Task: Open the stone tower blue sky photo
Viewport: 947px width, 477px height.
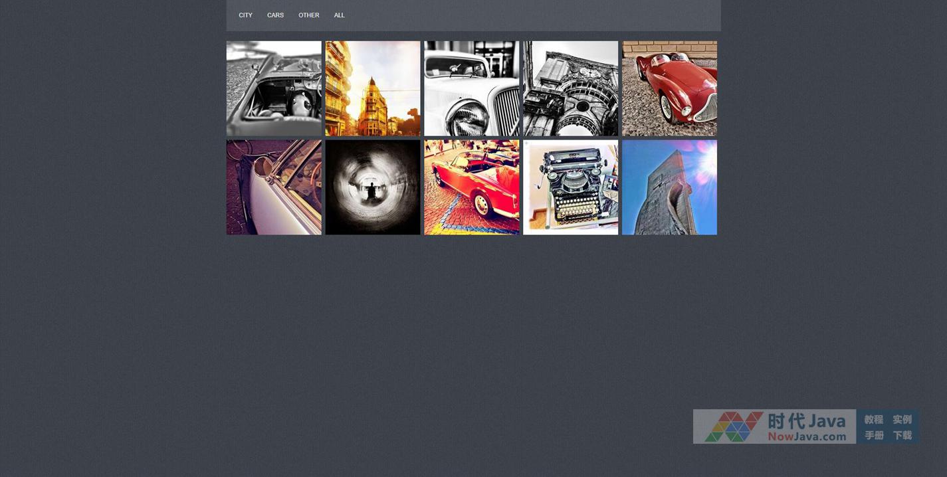Action: click(669, 187)
